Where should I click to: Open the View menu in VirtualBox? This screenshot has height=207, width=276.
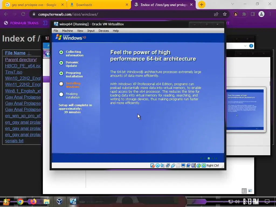(80, 31)
